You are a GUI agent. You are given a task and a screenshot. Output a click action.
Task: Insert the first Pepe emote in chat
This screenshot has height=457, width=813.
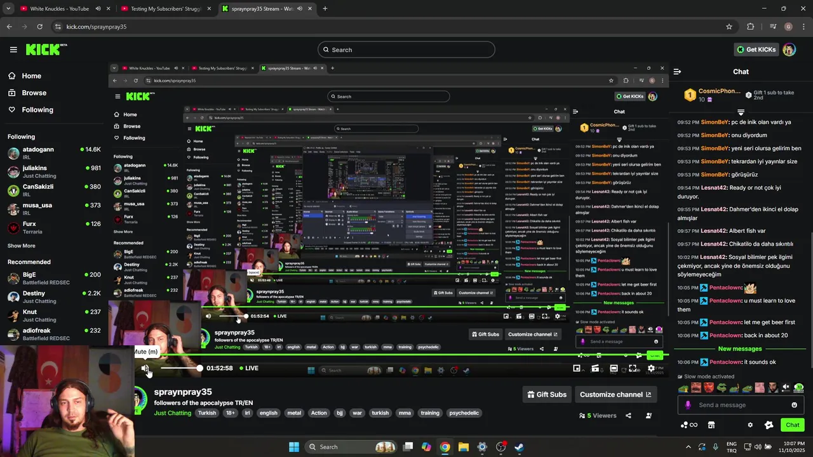pos(683,388)
